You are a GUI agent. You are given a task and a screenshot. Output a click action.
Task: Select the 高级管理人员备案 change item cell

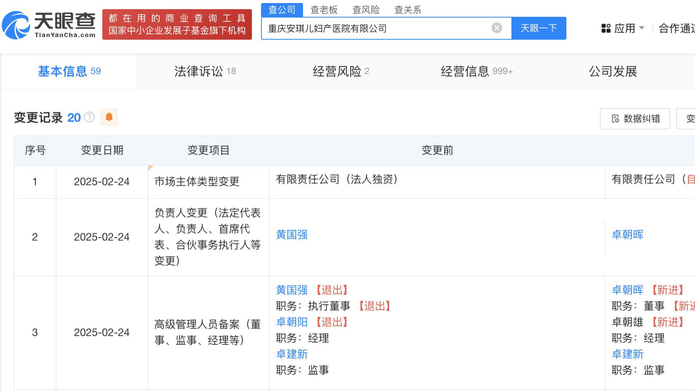208,332
